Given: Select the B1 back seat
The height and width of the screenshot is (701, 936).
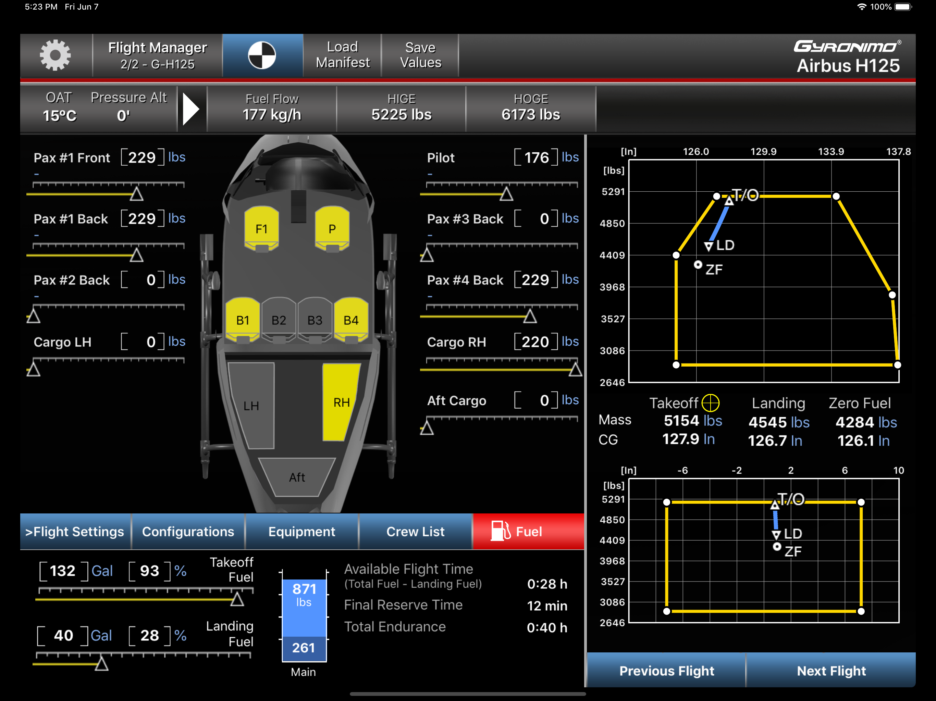Looking at the screenshot, I should click(243, 320).
